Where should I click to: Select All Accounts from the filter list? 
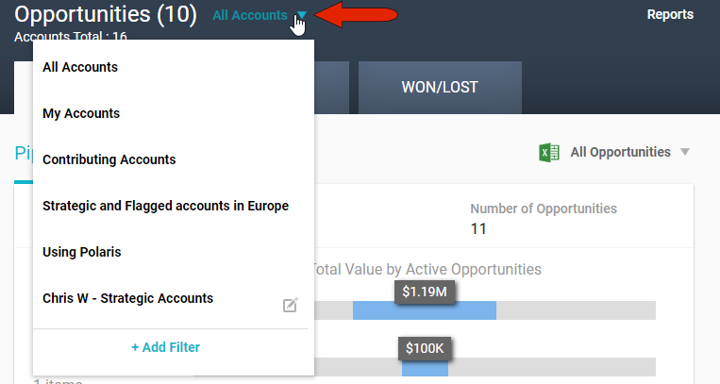(80, 67)
